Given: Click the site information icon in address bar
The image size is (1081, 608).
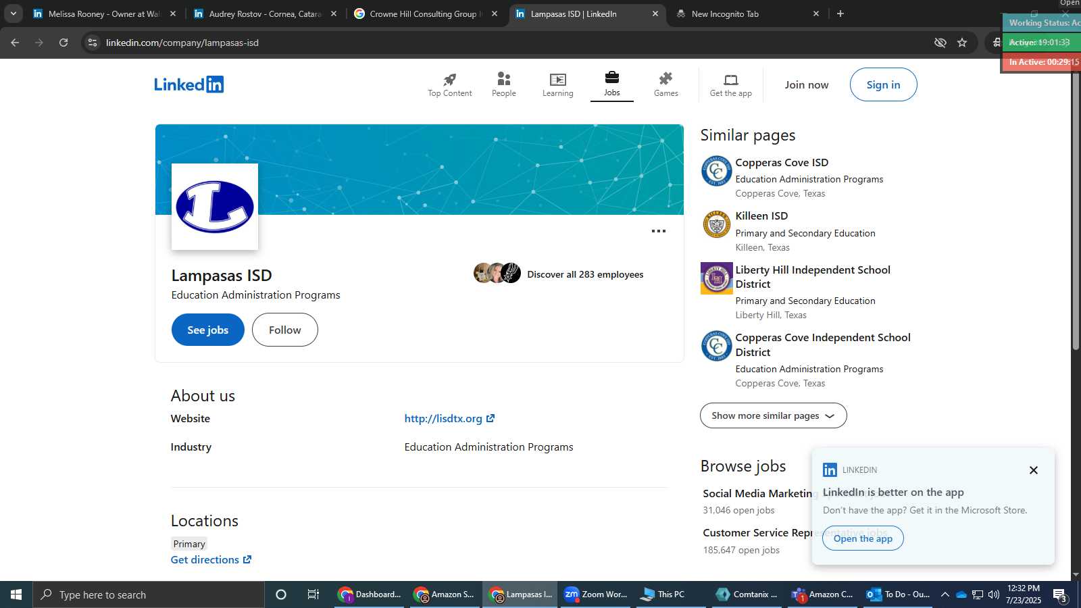Looking at the screenshot, I should pos(93,43).
